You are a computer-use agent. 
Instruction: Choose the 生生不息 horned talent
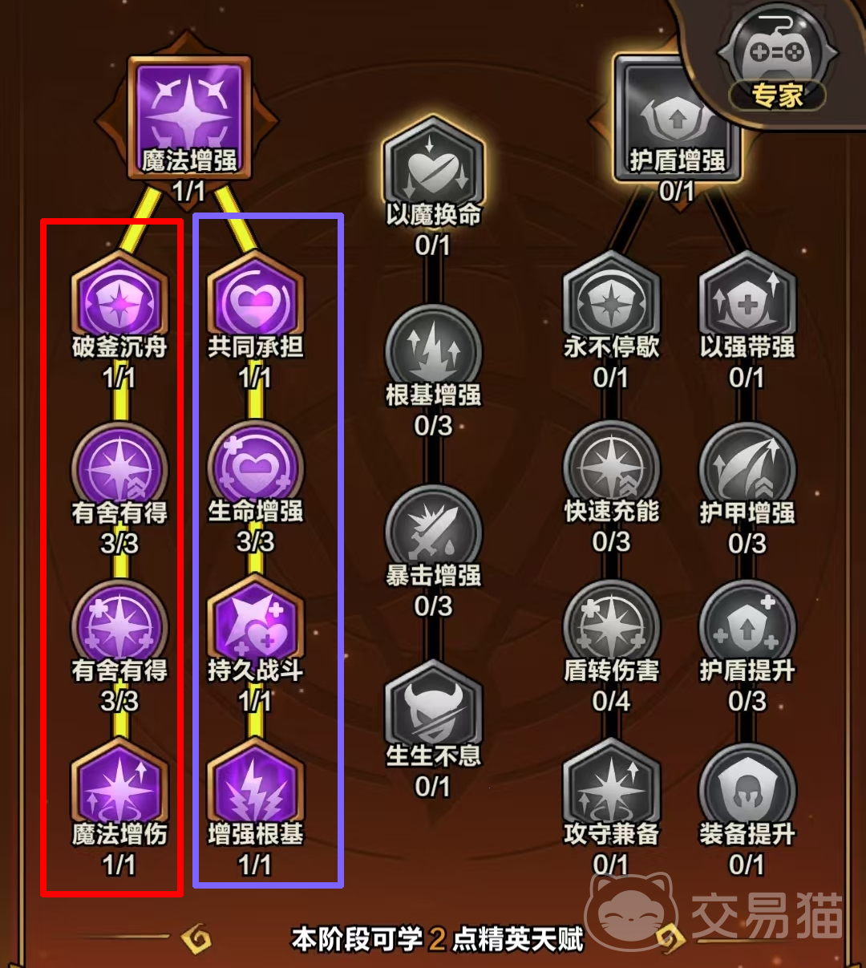(x=433, y=707)
